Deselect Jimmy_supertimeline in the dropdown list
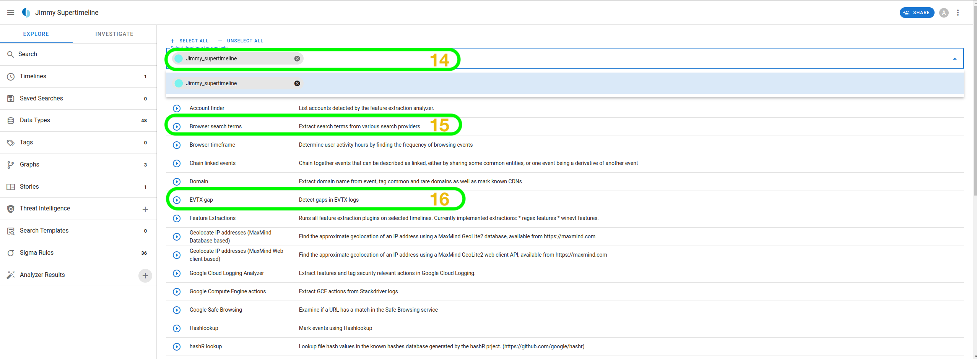The height and width of the screenshot is (359, 977). coord(297,83)
